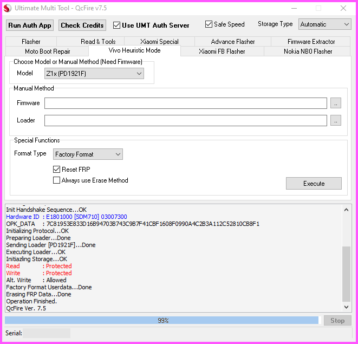This screenshot has width=358, height=344.
Task: Click the 'Hardware ID' log line
Action: click(67, 217)
